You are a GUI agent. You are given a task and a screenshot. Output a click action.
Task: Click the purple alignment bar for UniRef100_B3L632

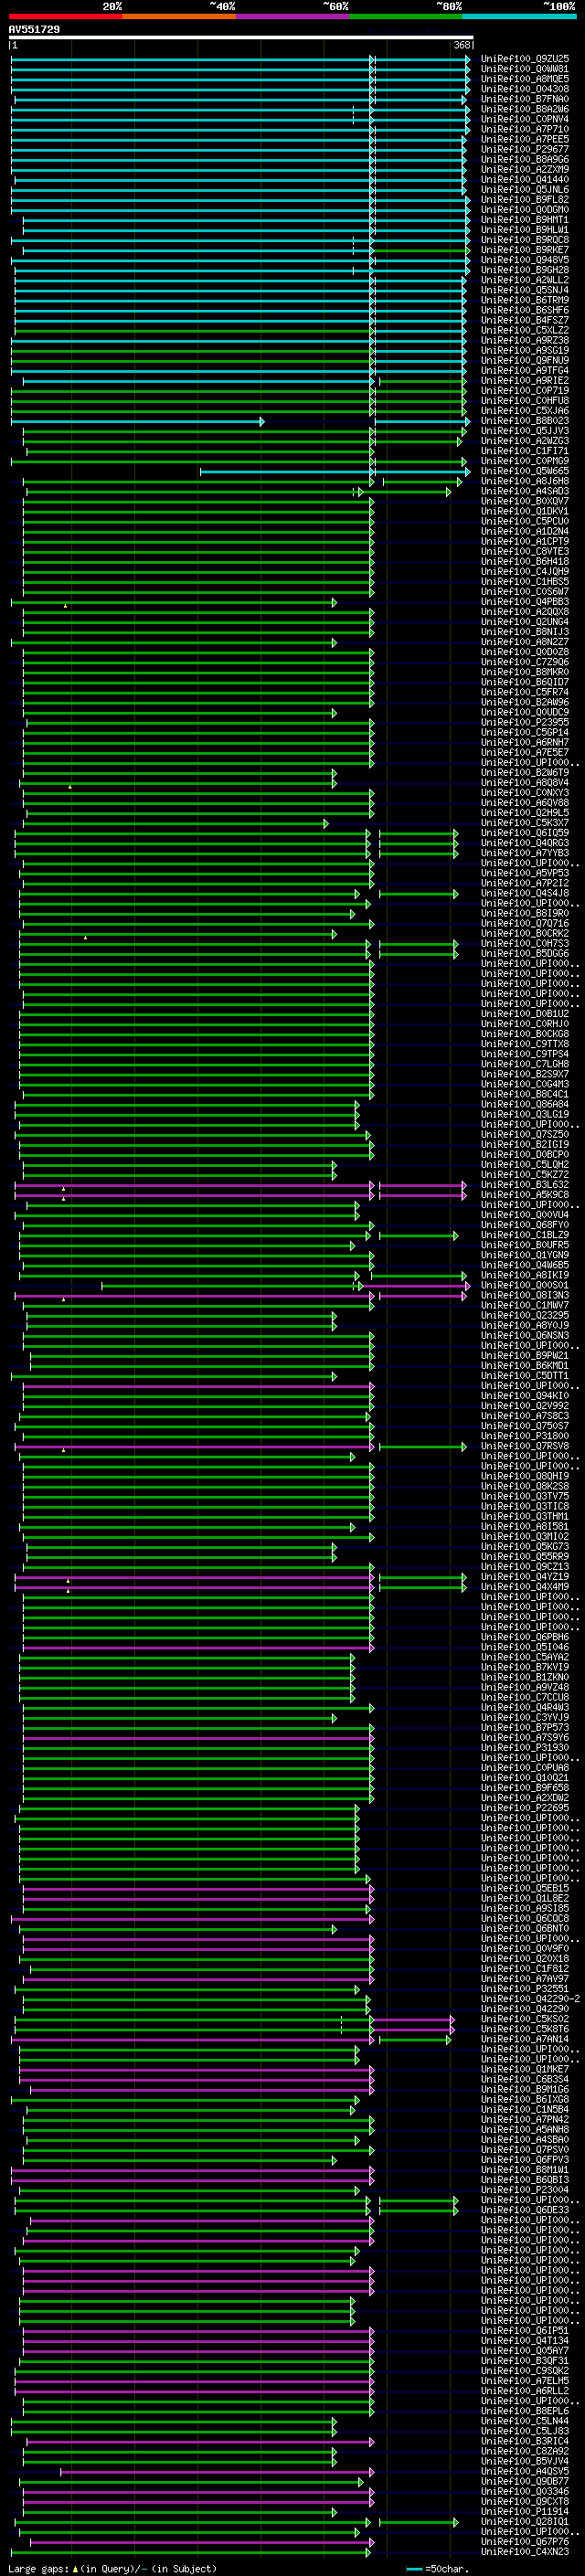(240, 1185)
